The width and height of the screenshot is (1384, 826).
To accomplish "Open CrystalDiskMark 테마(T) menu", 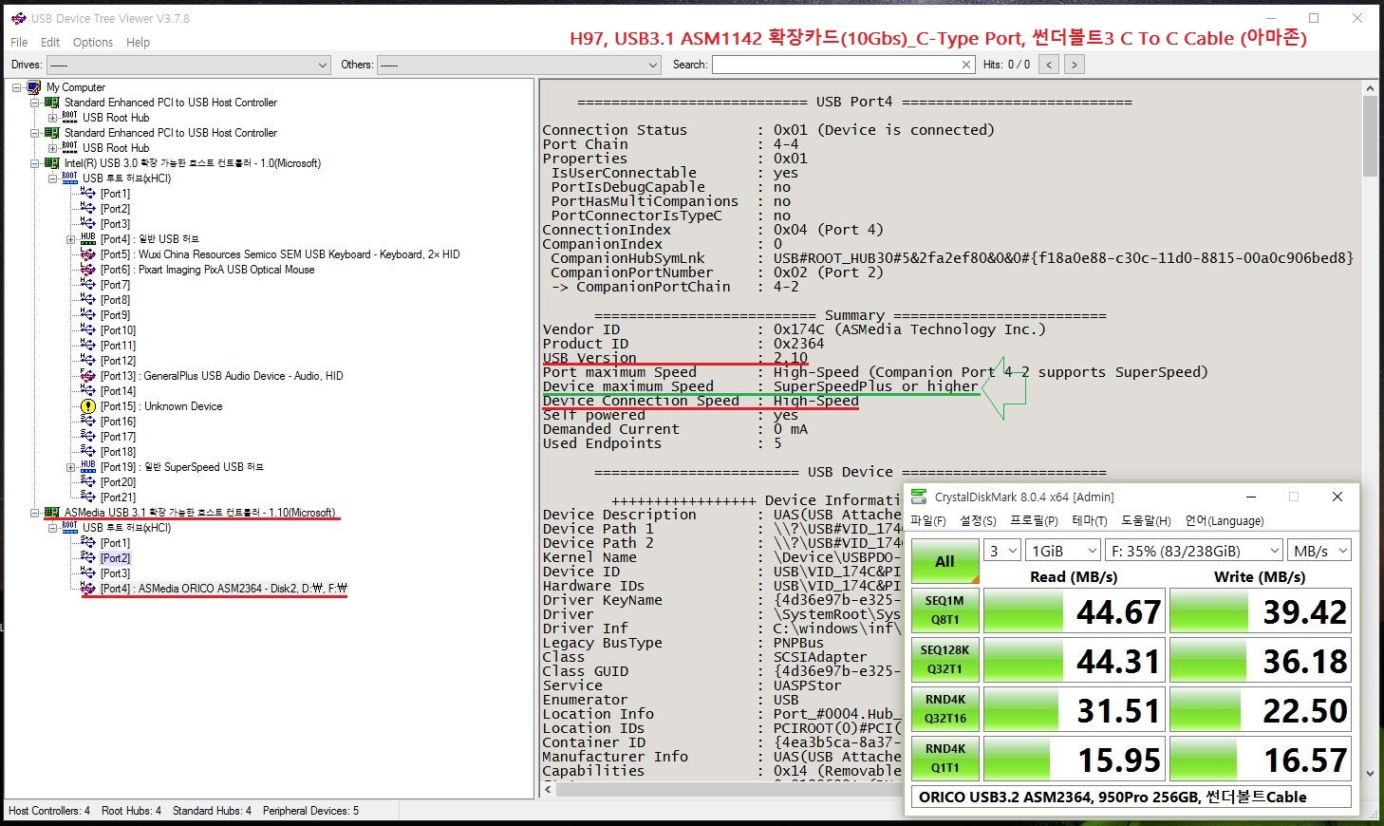I will tap(1090, 521).
